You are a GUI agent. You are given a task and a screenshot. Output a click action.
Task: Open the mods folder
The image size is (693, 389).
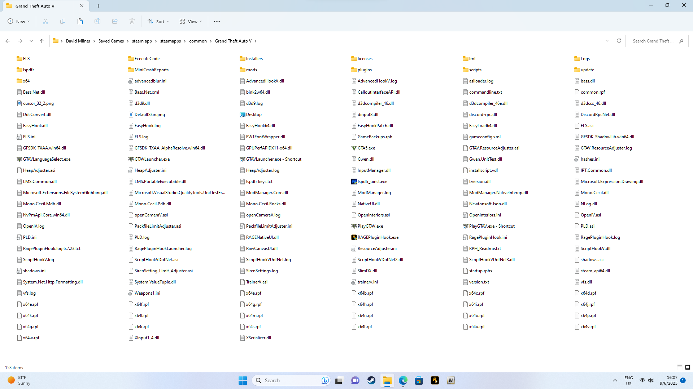pos(251,70)
